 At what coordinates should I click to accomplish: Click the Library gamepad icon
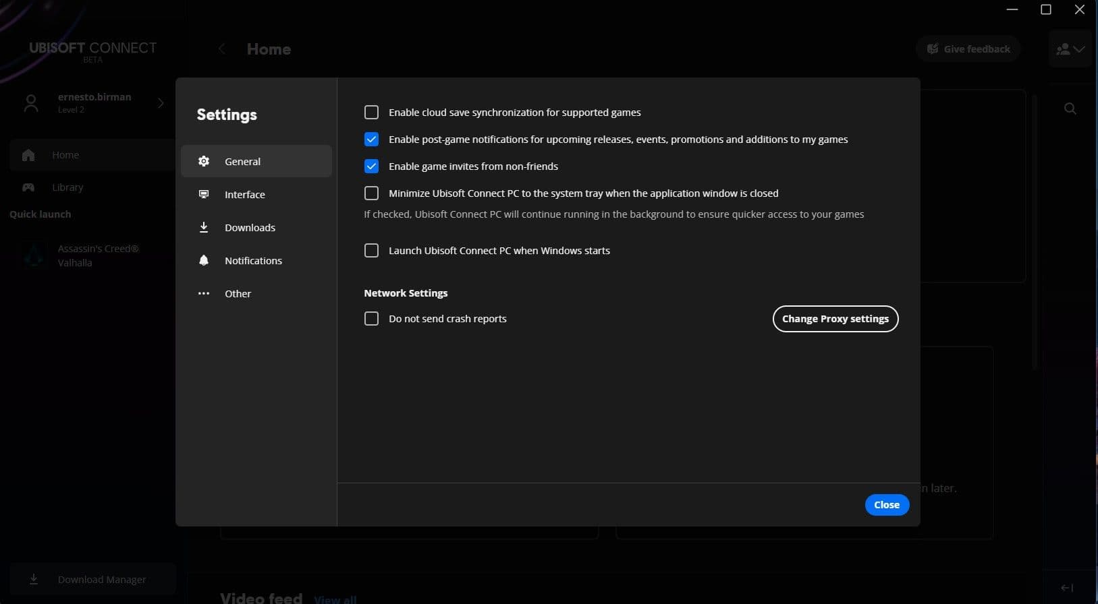click(28, 187)
